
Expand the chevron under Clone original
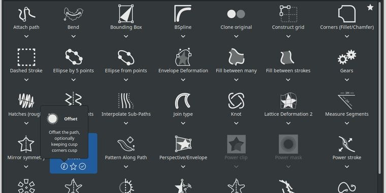[x=236, y=37]
